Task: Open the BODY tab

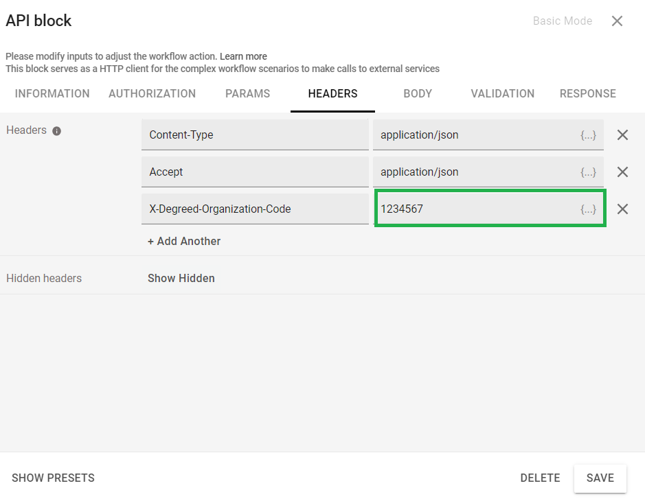Action: [418, 94]
